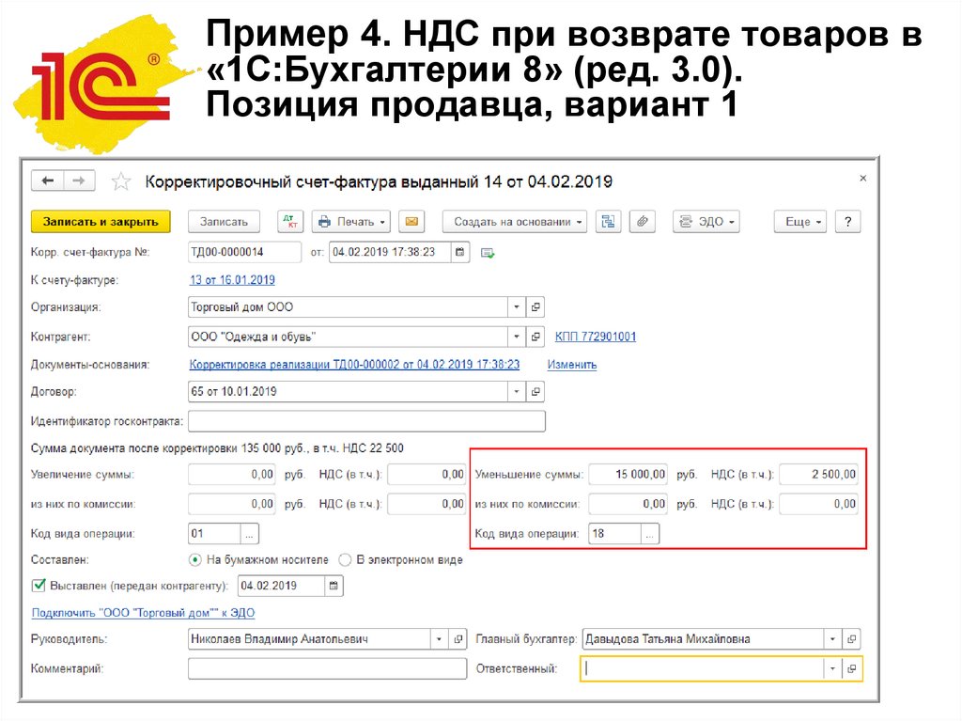This screenshot has height=721, width=962.
Task: Click the Записать button
Action: pos(224,222)
